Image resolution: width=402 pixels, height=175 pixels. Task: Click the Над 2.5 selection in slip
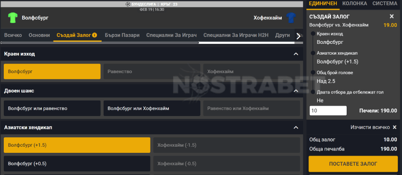(326, 81)
